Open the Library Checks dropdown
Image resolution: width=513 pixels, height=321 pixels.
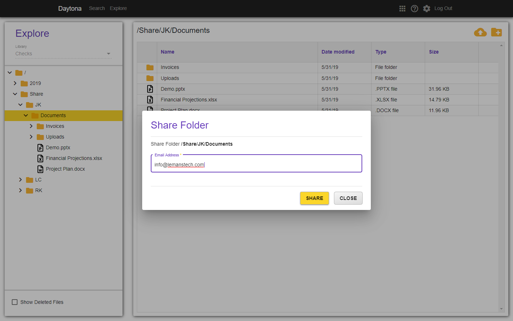click(63, 54)
